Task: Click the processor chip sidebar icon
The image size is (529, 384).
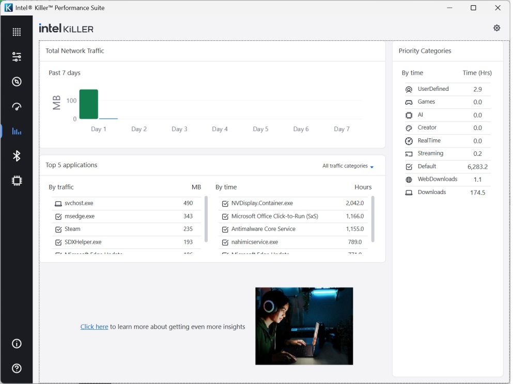Action: pos(17,181)
